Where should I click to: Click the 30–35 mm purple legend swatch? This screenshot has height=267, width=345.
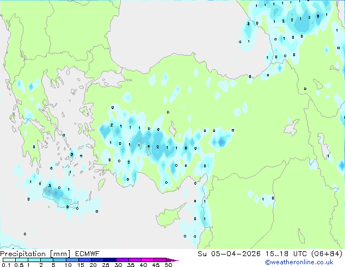[122, 260]
